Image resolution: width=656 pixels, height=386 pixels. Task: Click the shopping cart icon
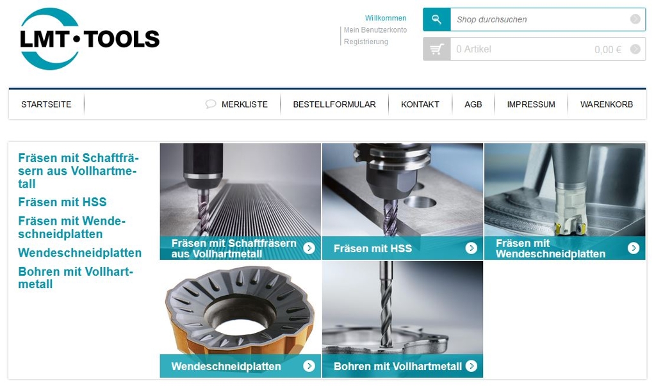click(x=436, y=49)
